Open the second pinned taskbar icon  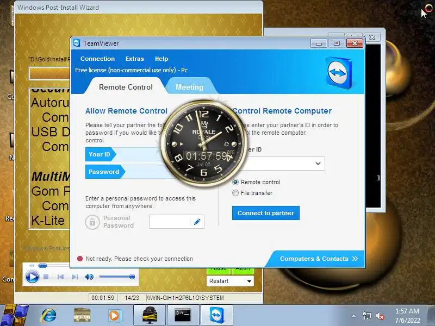[82, 315]
